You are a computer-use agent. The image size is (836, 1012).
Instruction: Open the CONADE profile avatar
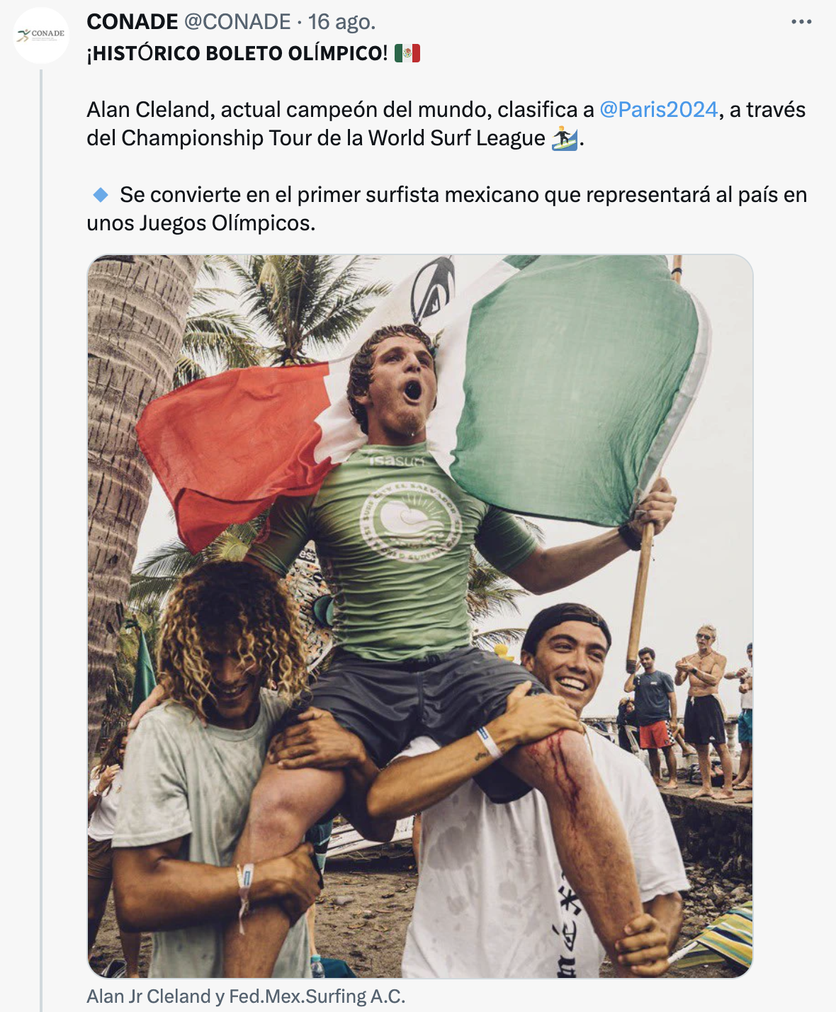pyautogui.click(x=42, y=35)
